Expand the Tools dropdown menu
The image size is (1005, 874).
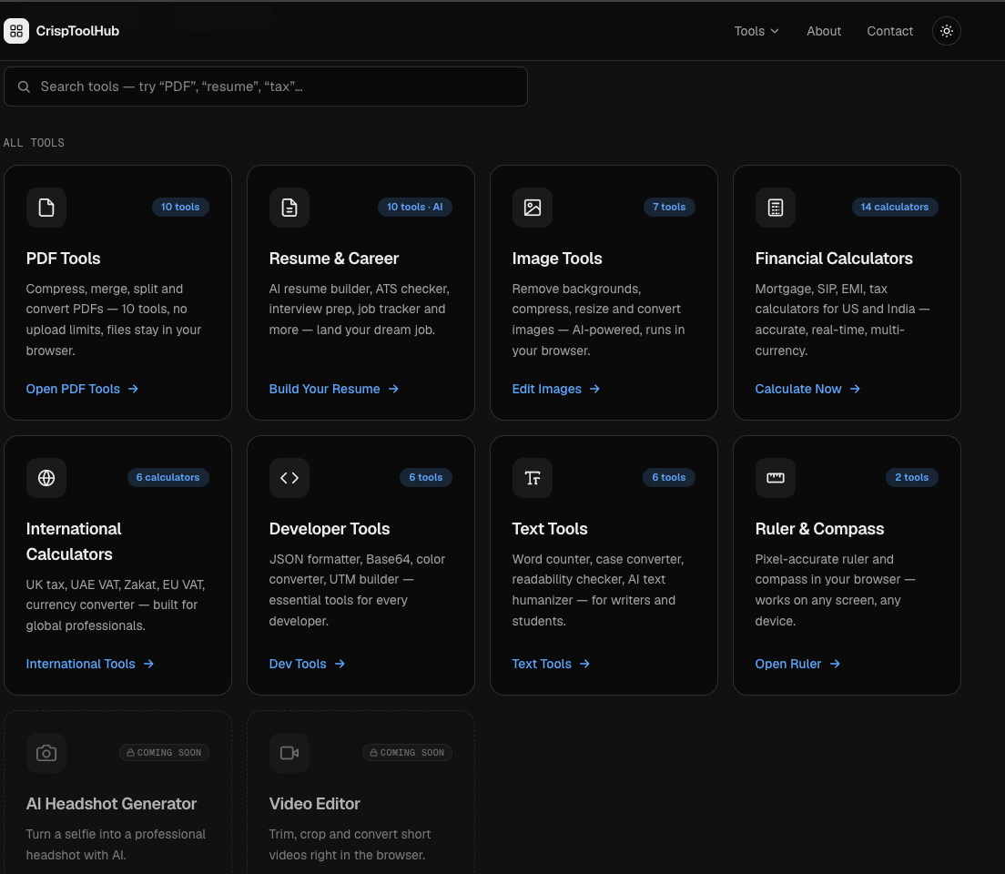coord(756,31)
